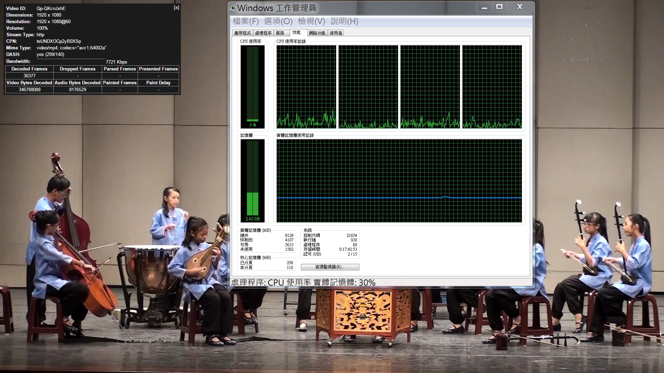Switch to the 使用者 tab

point(336,33)
